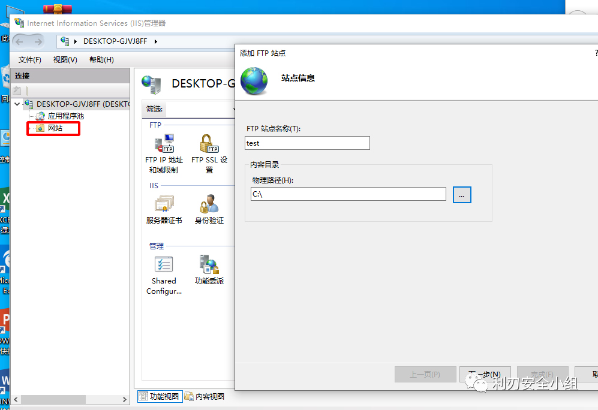The height and width of the screenshot is (410, 598).
Task: Open 服务器证书 feature icon
Action: 164,205
